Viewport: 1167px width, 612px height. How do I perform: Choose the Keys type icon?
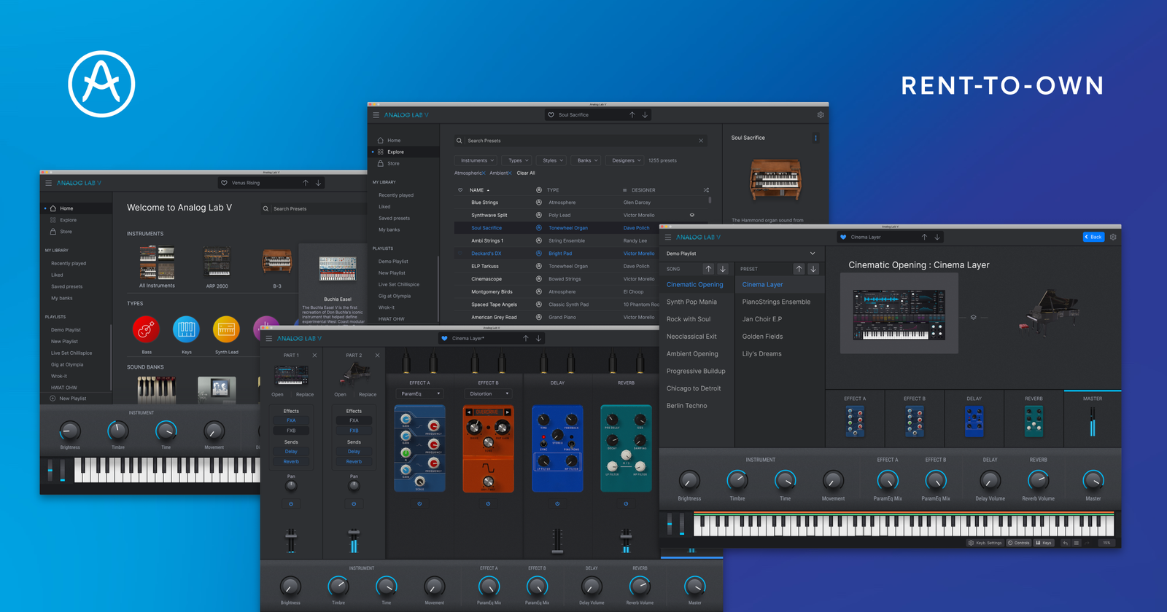click(x=186, y=329)
